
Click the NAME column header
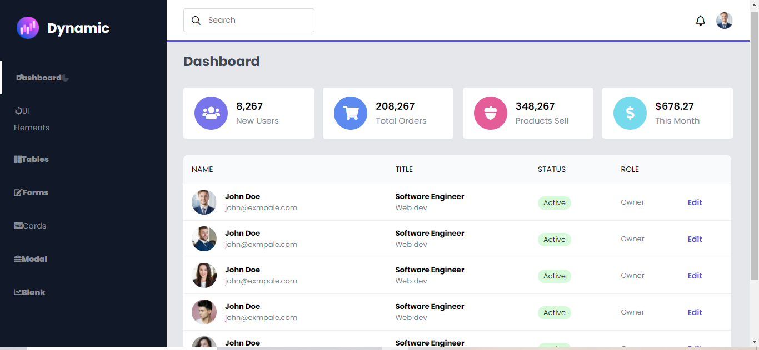(x=202, y=169)
